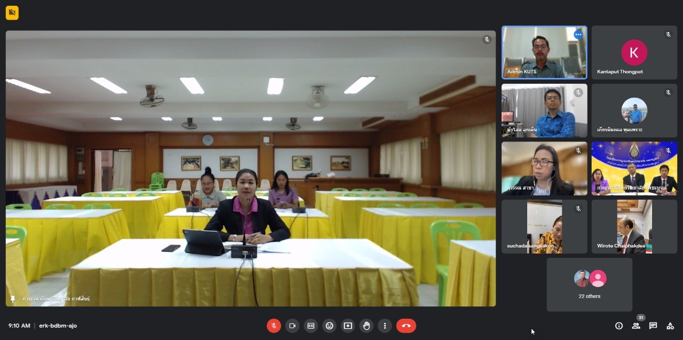Raise your hand in the meeting
This screenshot has width=683, height=340.
[x=366, y=326]
